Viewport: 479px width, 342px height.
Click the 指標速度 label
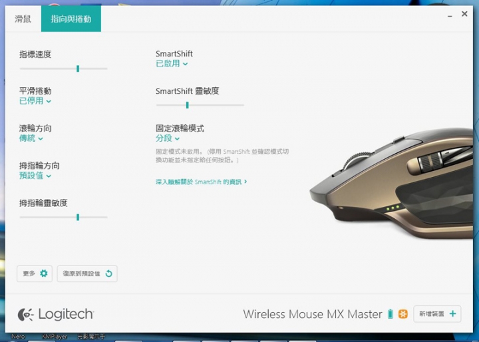pos(35,55)
